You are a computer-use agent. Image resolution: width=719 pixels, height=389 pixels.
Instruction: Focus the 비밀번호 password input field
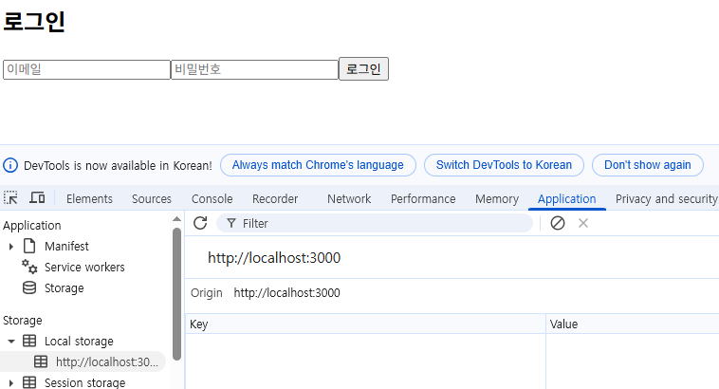254,69
